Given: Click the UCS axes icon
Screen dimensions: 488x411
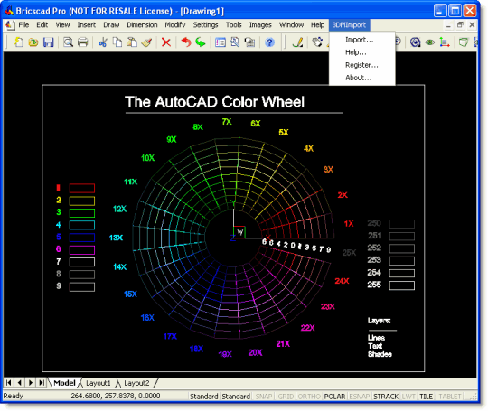Looking at the screenshot, I should (x=445, y=42).
